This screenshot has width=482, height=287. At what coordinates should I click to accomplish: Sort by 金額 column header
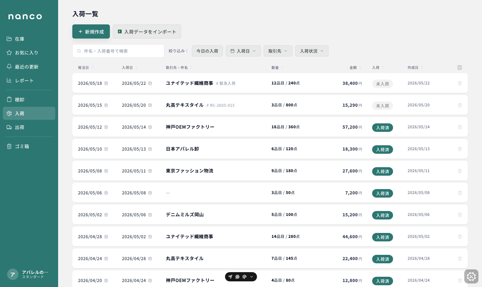pos(355,68)
